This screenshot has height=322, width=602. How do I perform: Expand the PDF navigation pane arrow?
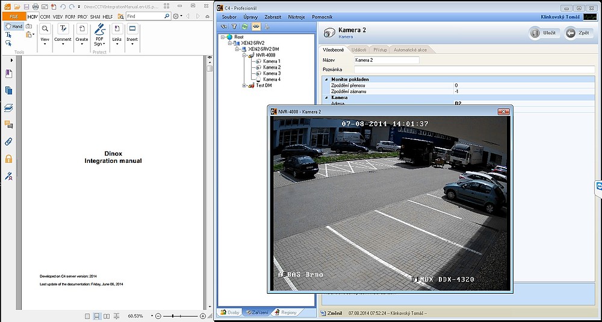[12, 60]
